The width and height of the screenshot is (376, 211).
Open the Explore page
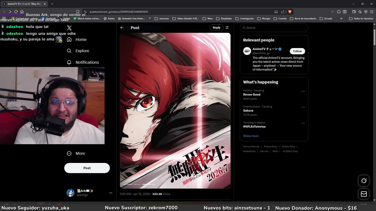coord(78,51)
